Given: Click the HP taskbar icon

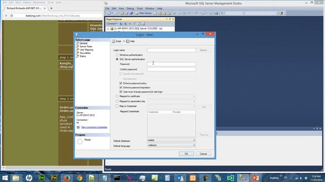Looking at the screenshot, I should pos(29,178).
